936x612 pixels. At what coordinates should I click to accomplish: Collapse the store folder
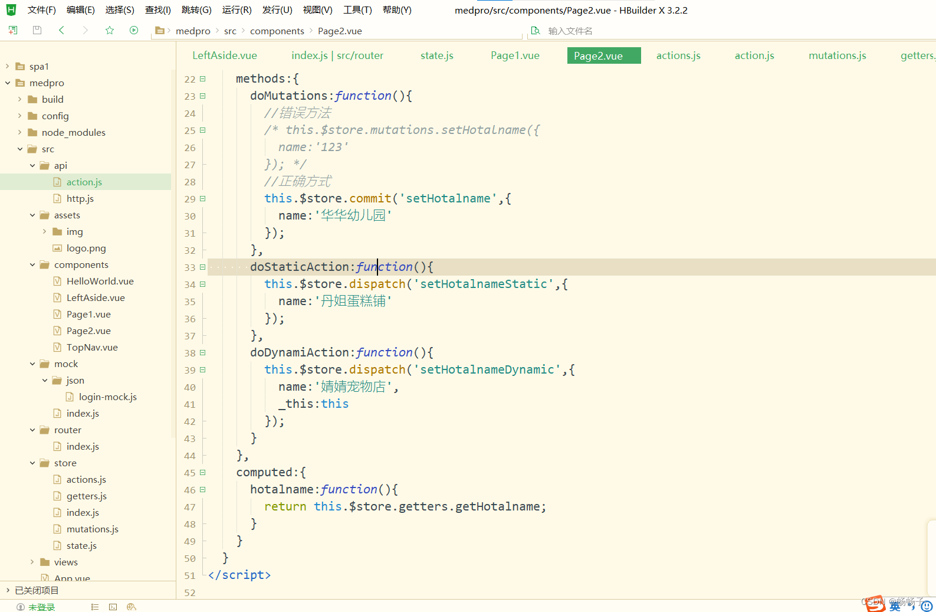pyautogui.click(x=32, y=463)
